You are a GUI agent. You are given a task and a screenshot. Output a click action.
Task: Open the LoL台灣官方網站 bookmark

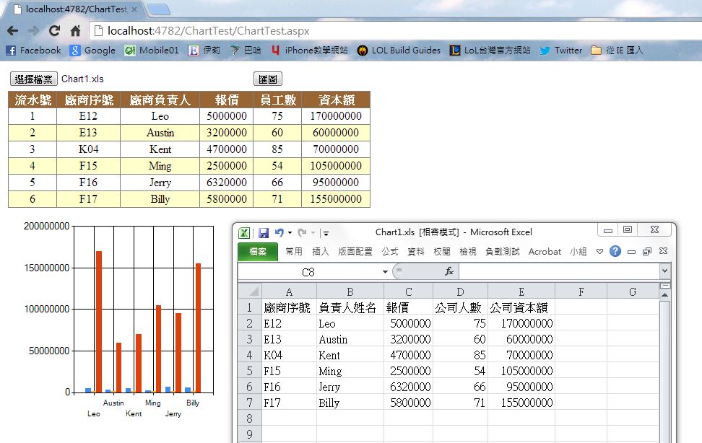(490, 51)
